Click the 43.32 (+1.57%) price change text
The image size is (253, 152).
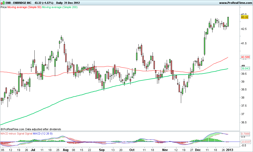pos(44,3)
